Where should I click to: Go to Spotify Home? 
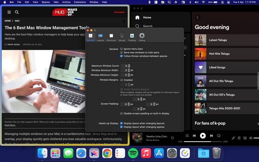143,18
